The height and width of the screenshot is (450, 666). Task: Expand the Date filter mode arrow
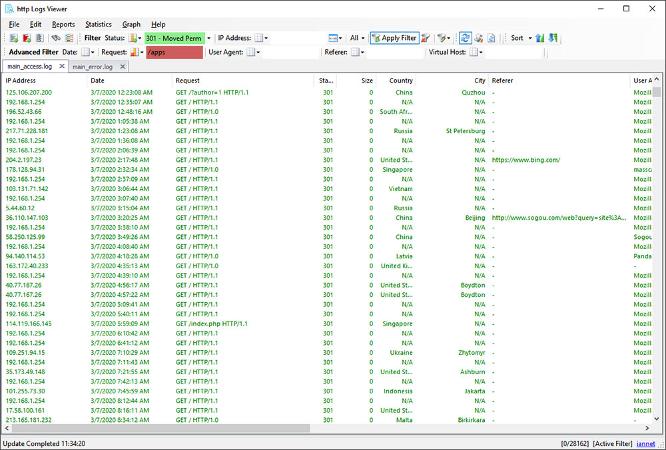tap(93, 52)
